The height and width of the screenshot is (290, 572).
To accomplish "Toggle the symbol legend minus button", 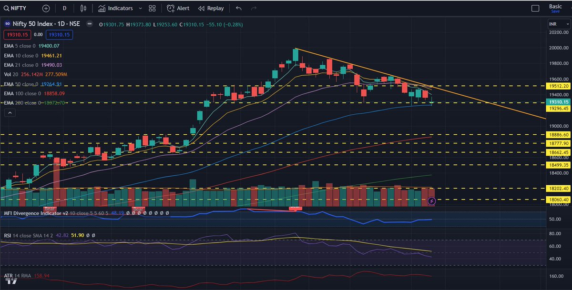I will [x=90, y=24].
